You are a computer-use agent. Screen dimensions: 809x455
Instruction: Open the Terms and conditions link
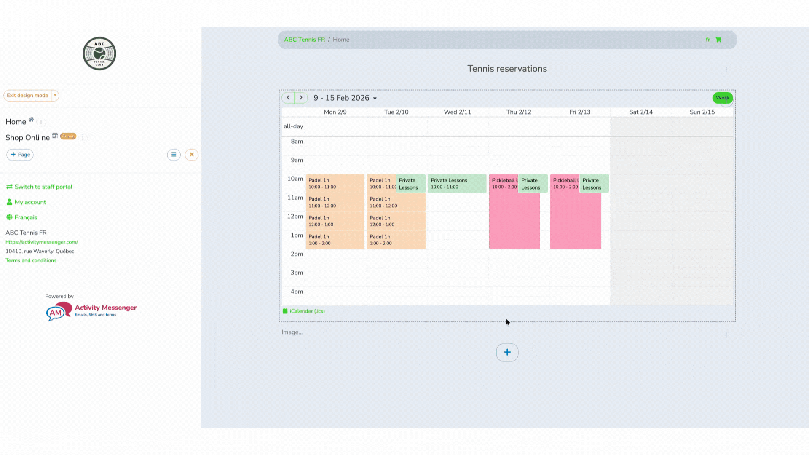click(31, 260)
